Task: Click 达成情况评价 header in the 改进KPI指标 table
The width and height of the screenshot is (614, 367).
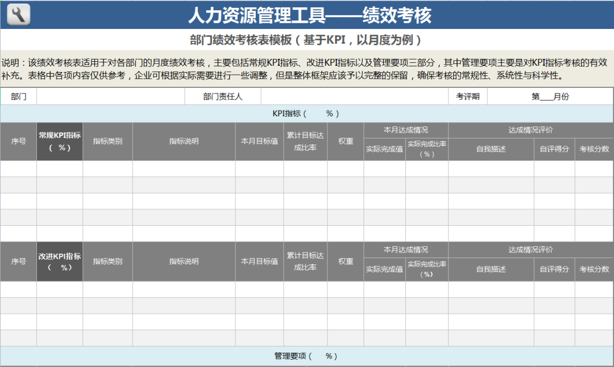Action: (x=531, y=250)
